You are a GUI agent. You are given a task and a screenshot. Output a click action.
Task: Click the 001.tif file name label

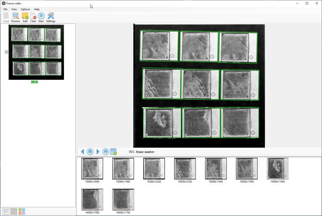coord(34,82)
